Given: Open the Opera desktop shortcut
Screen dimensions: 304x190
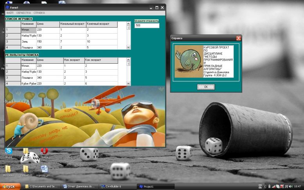Looking at the screenshot, I should click(44, 153).
